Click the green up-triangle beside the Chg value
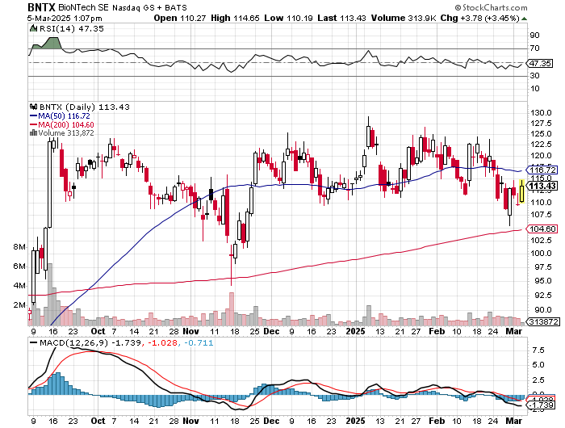The width and height of the screenshot is (565, 428). pos(525,19)
